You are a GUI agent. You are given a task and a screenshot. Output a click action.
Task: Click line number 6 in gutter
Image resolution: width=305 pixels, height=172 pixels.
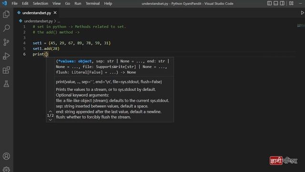point(24,54)
